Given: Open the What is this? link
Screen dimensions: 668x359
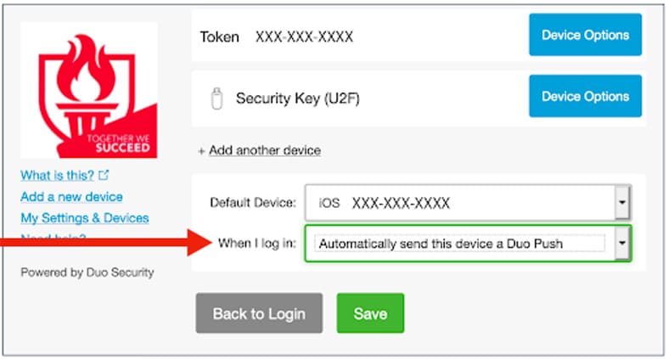Looking at the screenshot, I should (x=57, y=175).
